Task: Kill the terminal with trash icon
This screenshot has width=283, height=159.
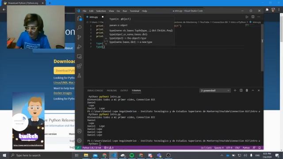Action: pos(247,90)
